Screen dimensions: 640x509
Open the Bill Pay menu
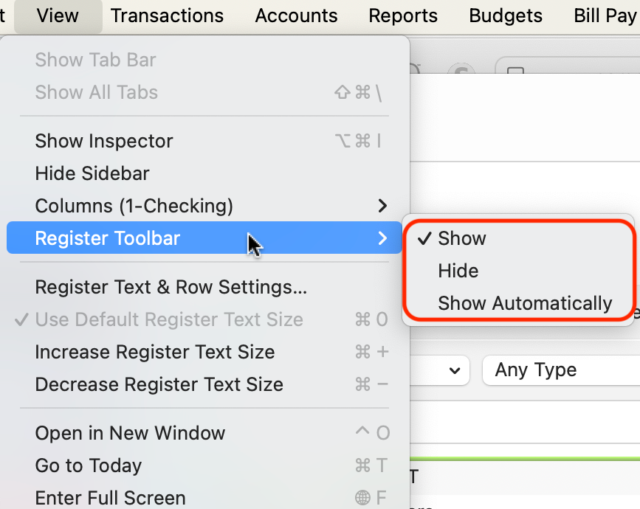[x=605, y=16]
